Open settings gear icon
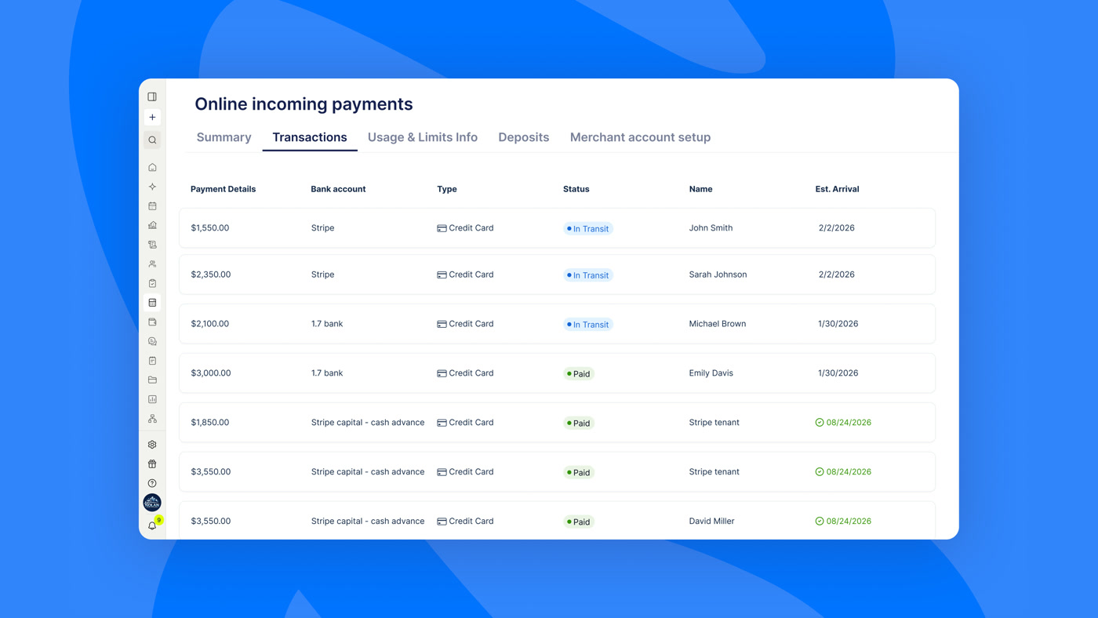The width and height of the screenshot is (1098, 618). (x=152, y=445)
